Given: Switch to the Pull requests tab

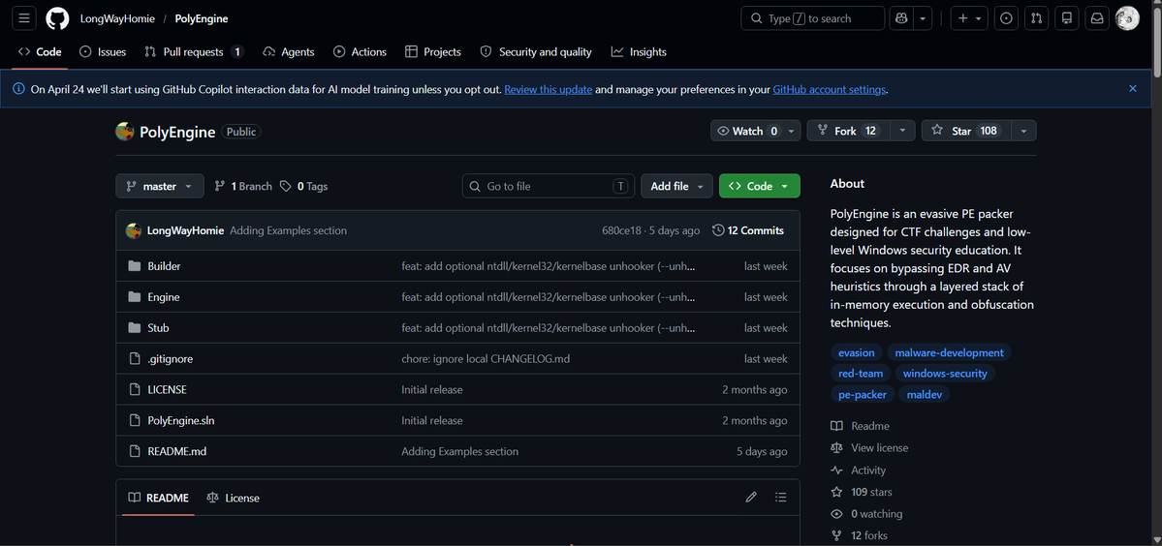Looking at the screenshot, I should [194, 51].
